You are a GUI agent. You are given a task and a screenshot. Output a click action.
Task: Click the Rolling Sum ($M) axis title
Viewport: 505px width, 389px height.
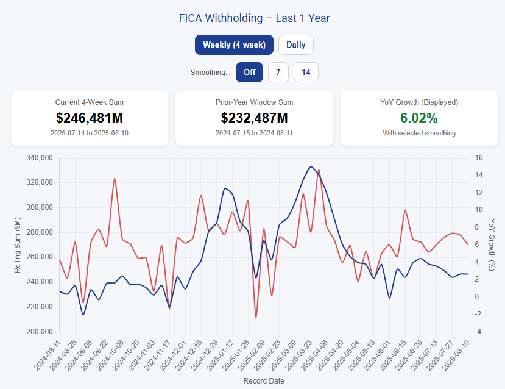coord(19,244)
